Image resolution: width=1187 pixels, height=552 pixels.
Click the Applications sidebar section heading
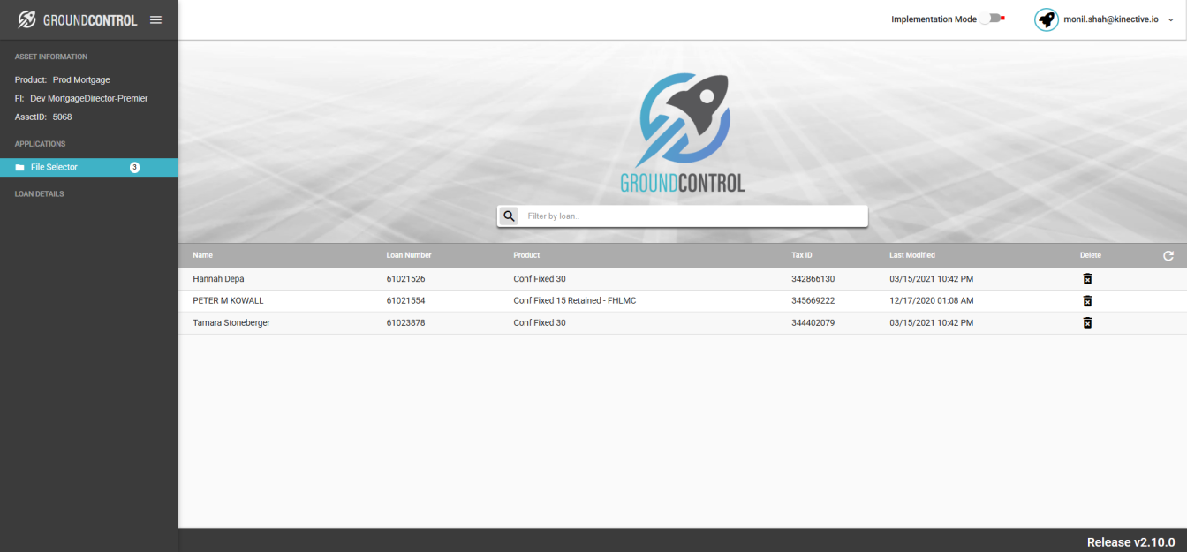point(40,144)
